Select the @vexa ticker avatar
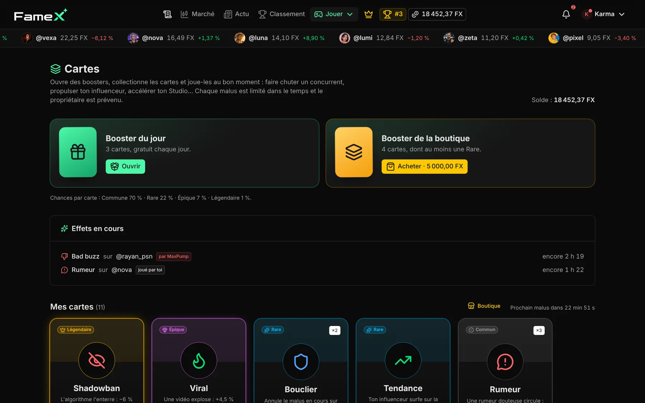 pyautogui.click(x=27, y=38)
